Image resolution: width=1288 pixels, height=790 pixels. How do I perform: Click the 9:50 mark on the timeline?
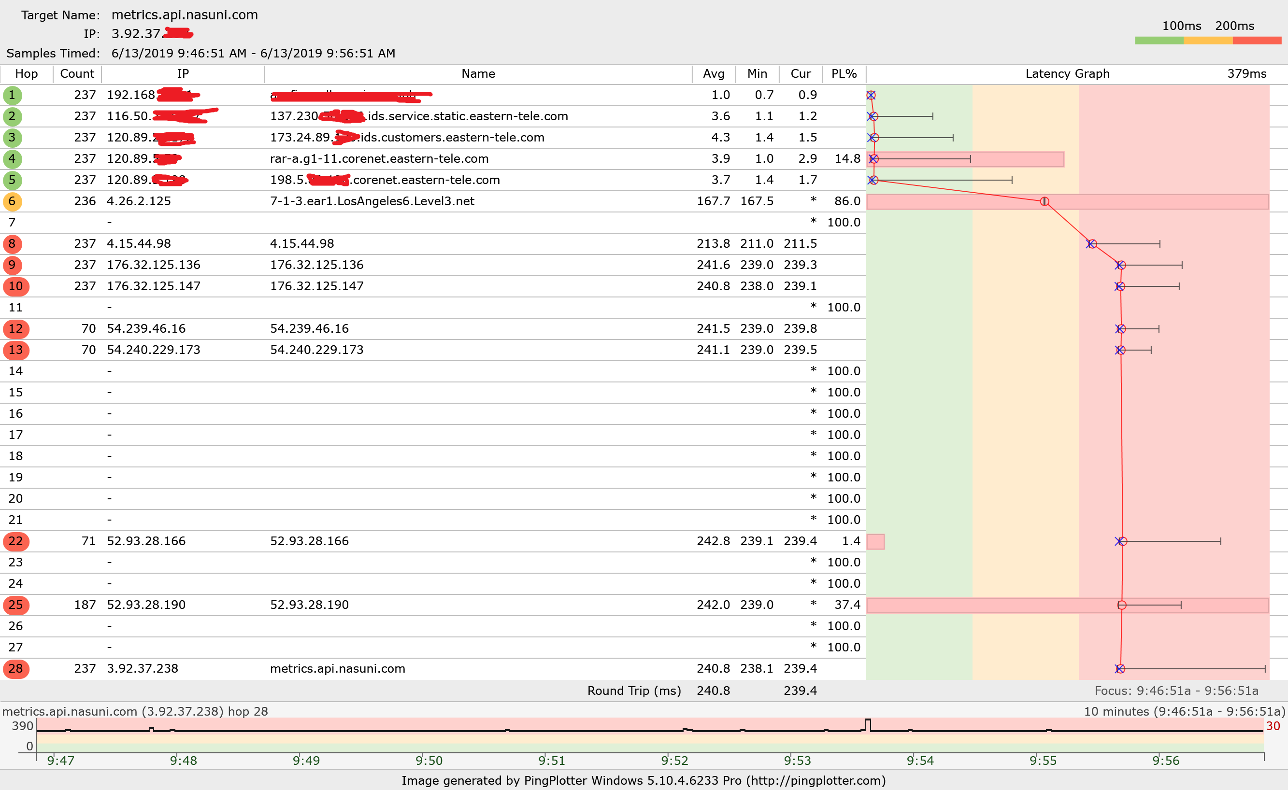(x=429, y=760)
